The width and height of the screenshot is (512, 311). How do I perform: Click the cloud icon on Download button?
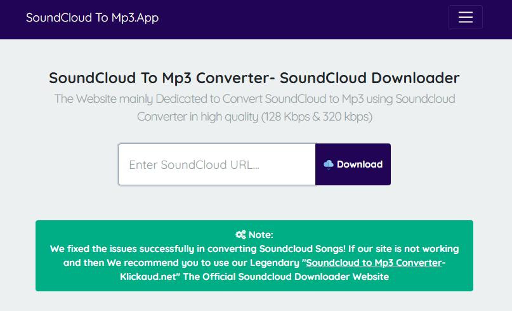tap(329, 165)
